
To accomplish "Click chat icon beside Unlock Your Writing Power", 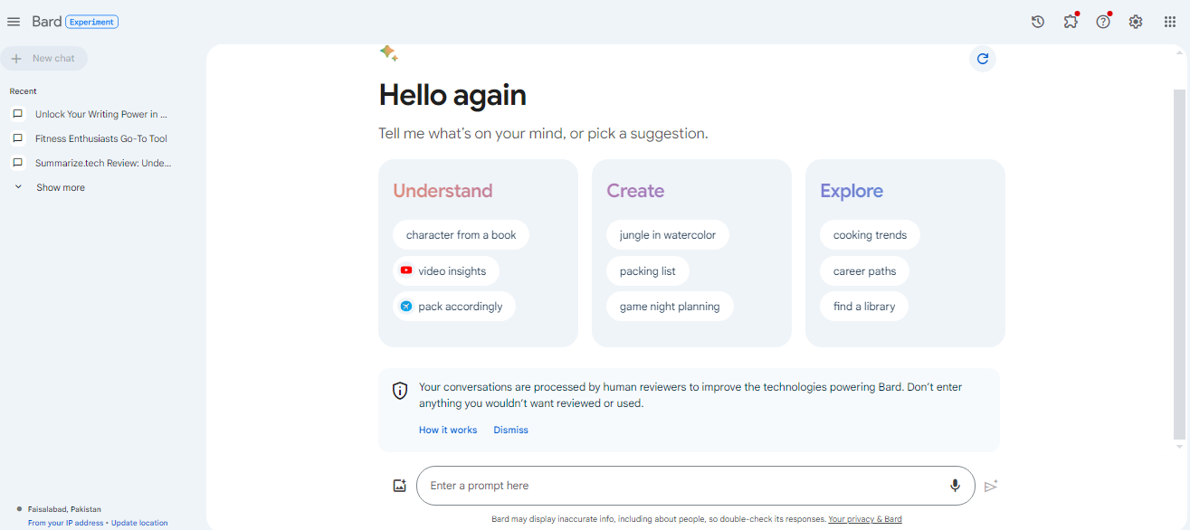I will click(x=17, y=114).
